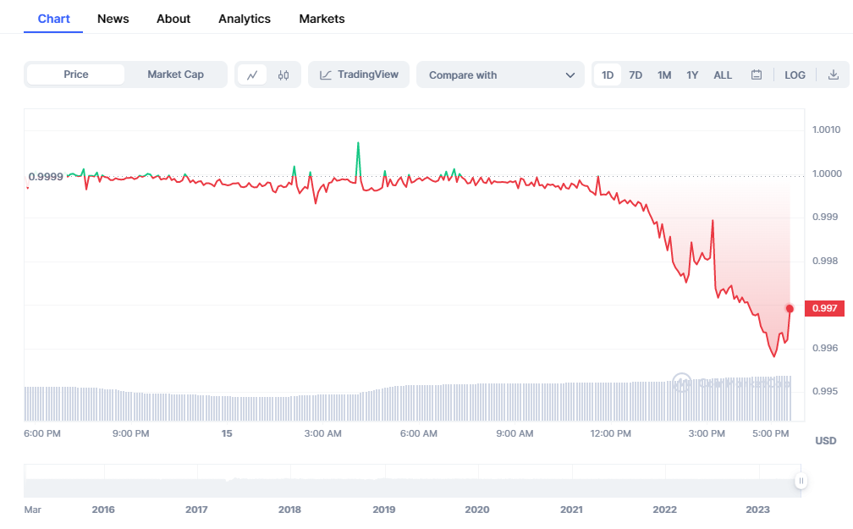Viewport: 853px width, 529px height.
Task: Toggle the Market Cap view
Action: click(x=175, y=74)
